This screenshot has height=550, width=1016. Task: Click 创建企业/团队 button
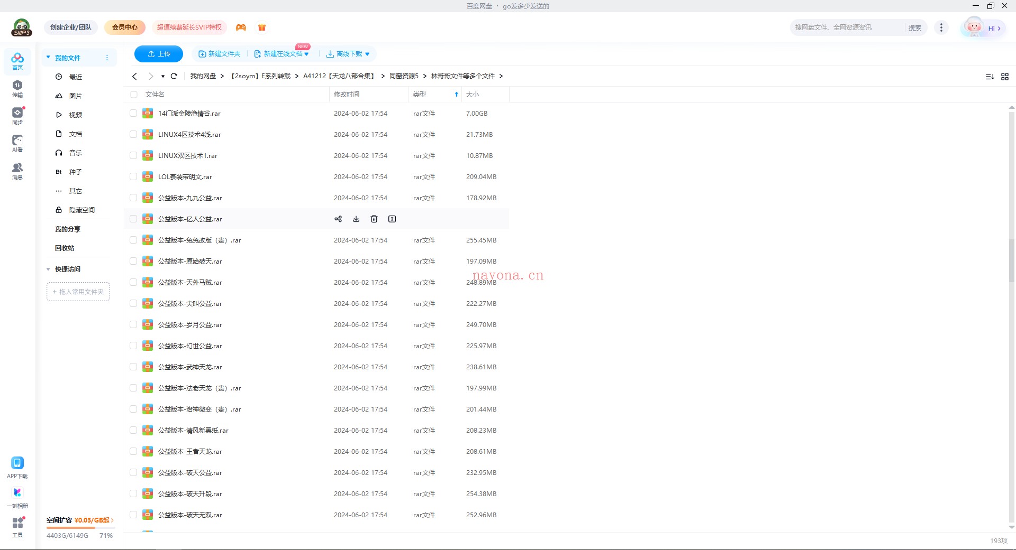click(70, 27)
